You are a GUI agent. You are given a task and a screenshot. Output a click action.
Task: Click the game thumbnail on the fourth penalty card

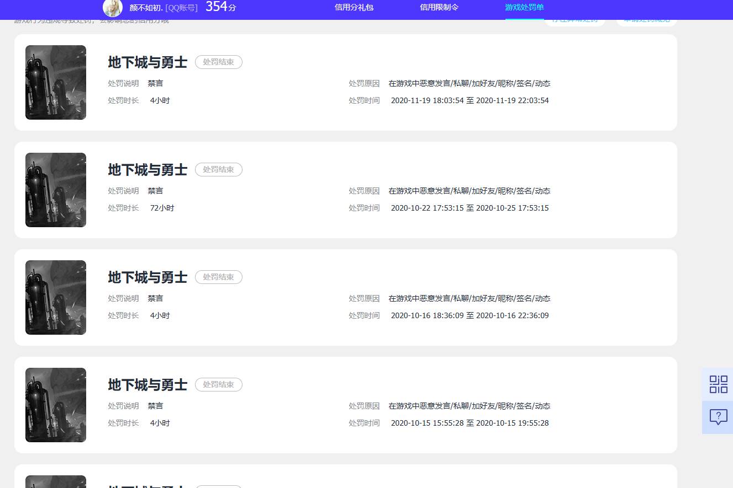[55, 405]
